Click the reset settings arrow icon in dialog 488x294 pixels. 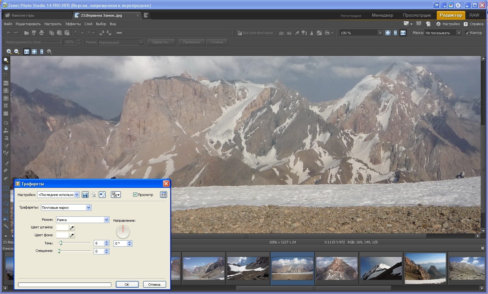click(x=102, y=195)
